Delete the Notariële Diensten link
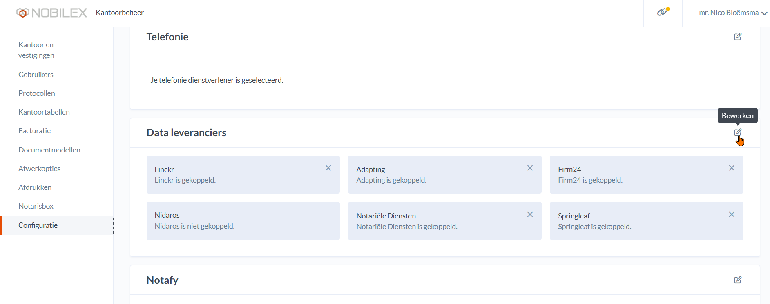The height and width of the screenshot is (304, 770). pos(530,214)
